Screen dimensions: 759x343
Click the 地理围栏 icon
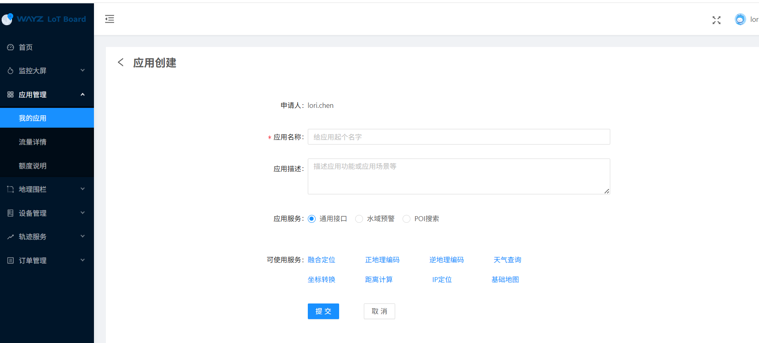click(11, 189)
